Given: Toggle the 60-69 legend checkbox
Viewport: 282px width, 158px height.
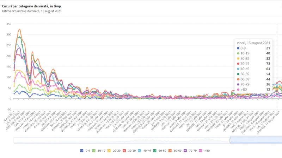Looking at the screenshot, I should click(x=170, y=151).
